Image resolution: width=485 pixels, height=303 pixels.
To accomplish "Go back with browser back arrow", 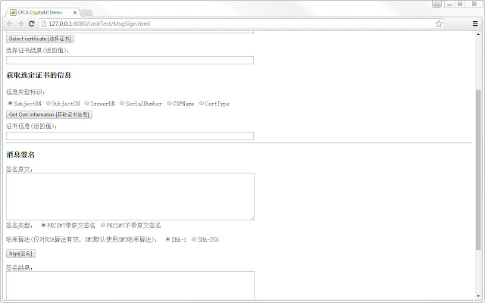I will pyautogui.click(x=10, y=23).
